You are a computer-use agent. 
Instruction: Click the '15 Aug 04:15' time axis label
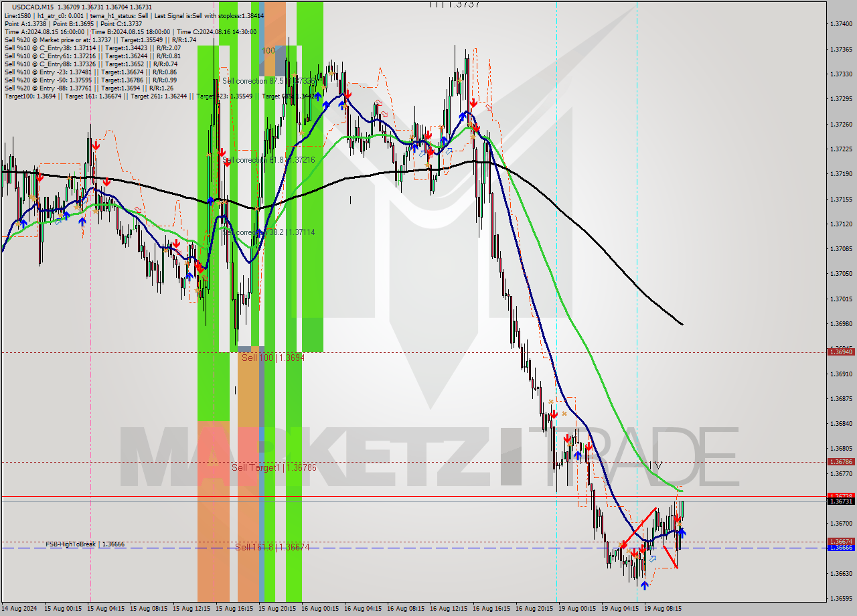point(106,609)
